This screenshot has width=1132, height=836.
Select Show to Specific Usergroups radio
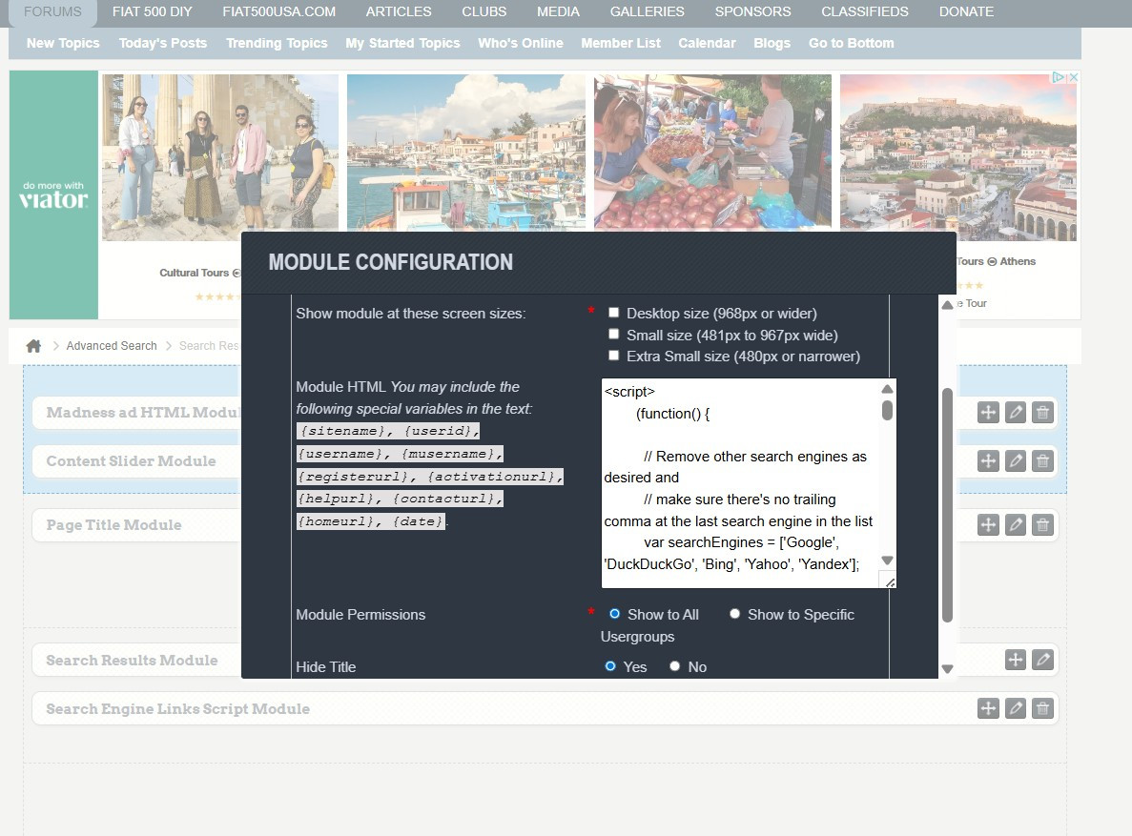tap(734, 614)
